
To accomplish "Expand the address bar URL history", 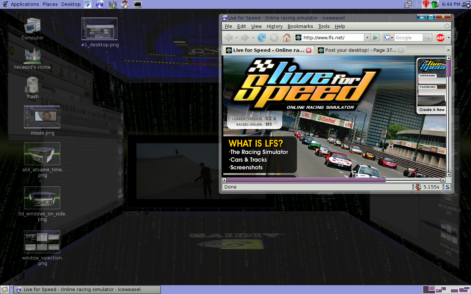I will (367, 37).
